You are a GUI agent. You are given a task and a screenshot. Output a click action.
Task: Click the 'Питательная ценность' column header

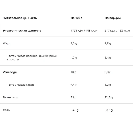[20, 18]
